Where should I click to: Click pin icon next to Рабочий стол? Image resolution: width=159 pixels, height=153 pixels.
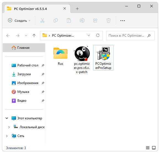(43, 65)
